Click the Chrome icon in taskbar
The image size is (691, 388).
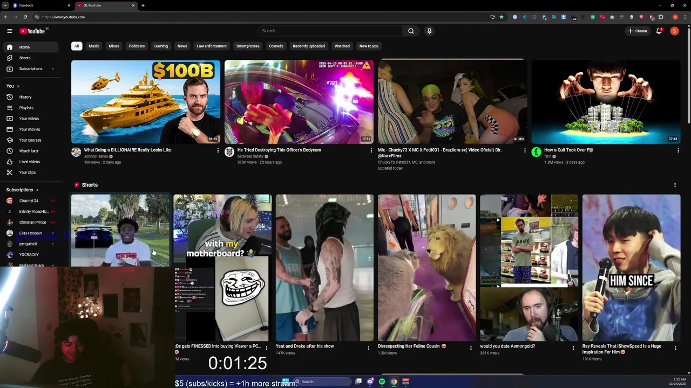point(394,382)
